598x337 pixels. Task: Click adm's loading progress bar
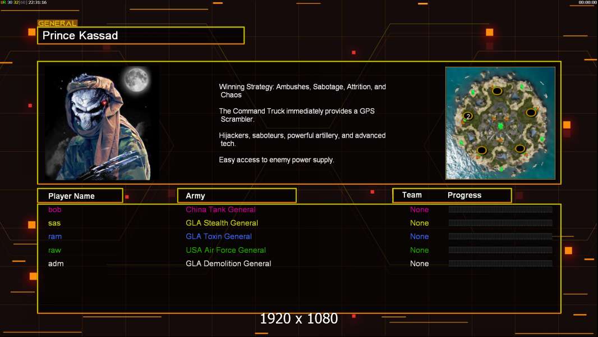point(500,263)
